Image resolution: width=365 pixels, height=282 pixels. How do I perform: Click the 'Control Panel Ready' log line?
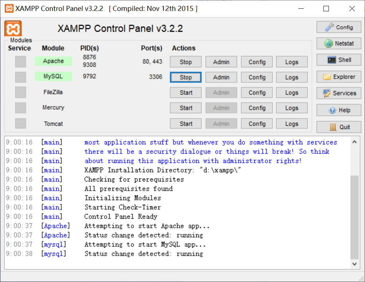click(x=121, y=216)
